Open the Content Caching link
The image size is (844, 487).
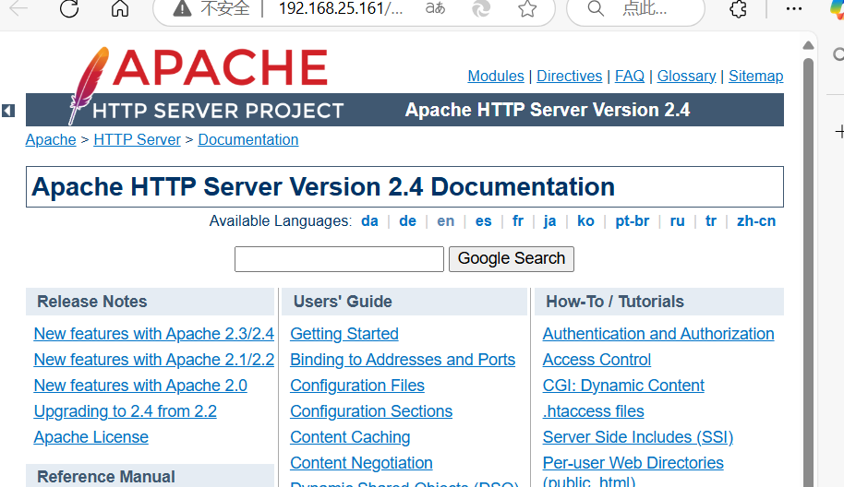point(350,437)
